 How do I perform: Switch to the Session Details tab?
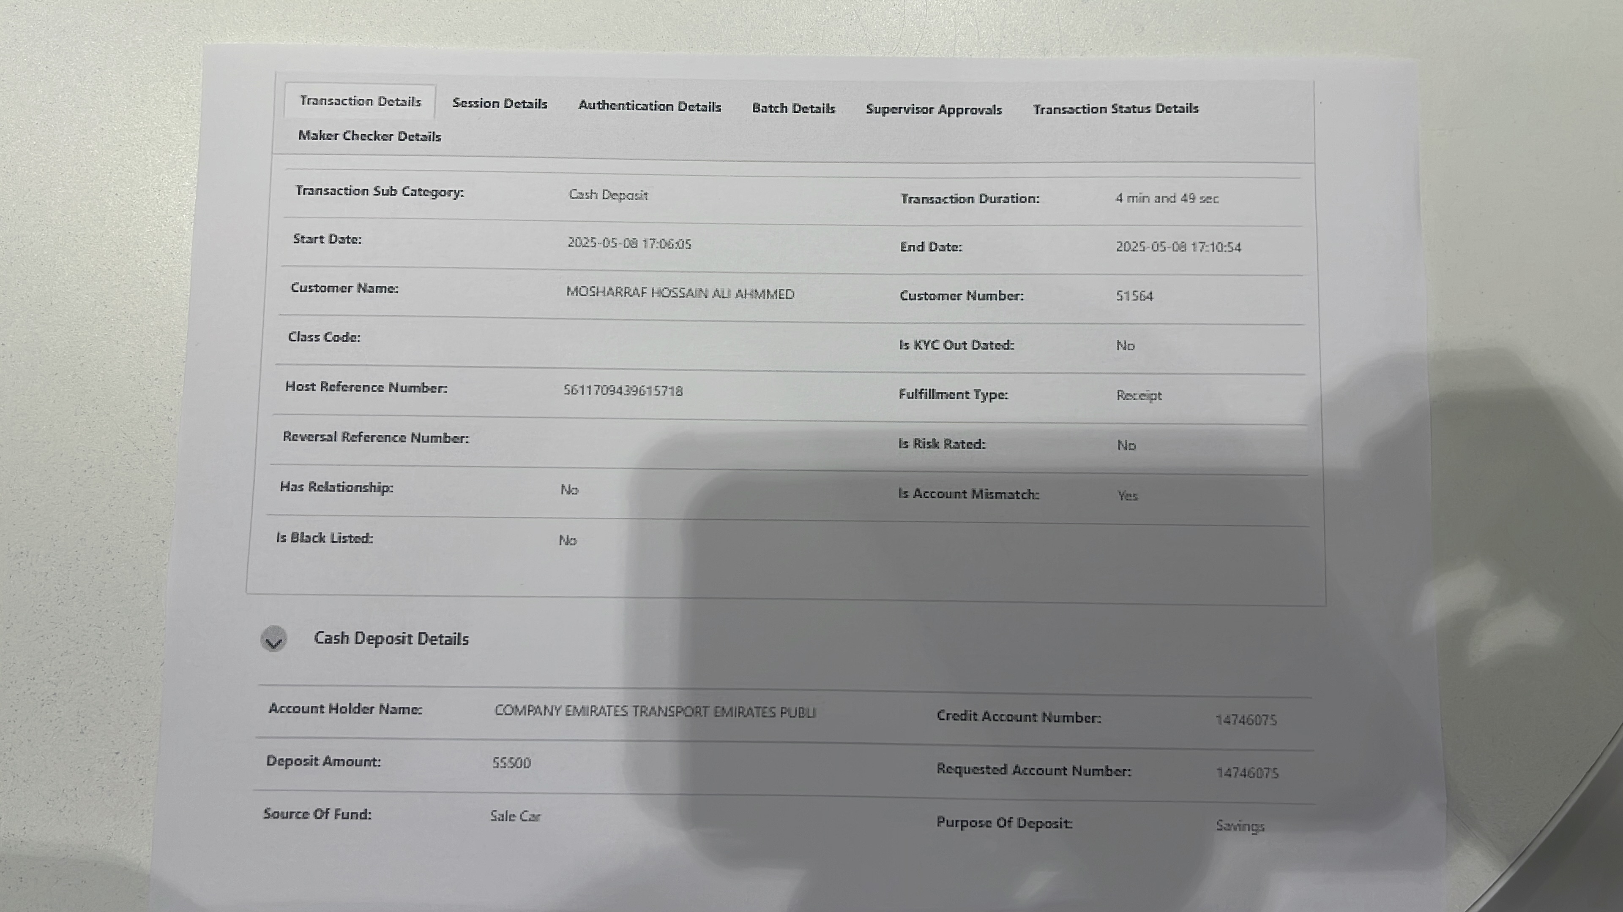500,104
